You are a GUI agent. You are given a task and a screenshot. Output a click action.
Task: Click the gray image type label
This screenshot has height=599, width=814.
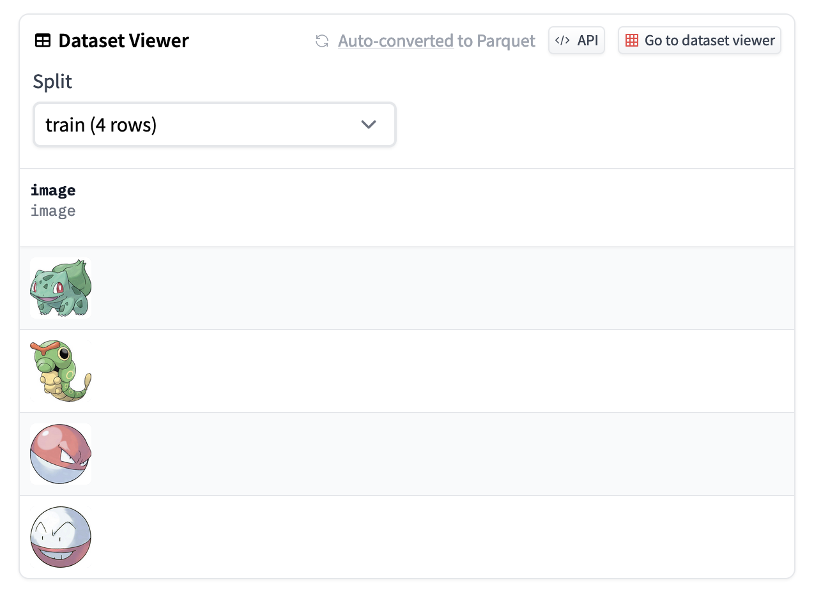pyautogui.click(x=53, y=211)
